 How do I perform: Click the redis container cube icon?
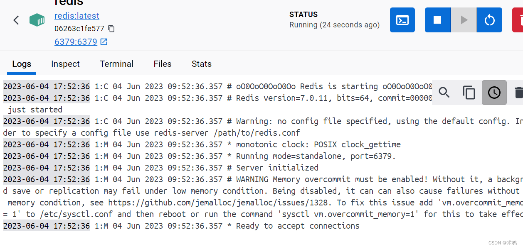(x=37, y=20)
